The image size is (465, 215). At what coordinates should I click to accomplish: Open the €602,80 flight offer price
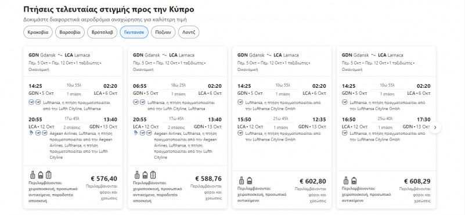tap(313, 181)
